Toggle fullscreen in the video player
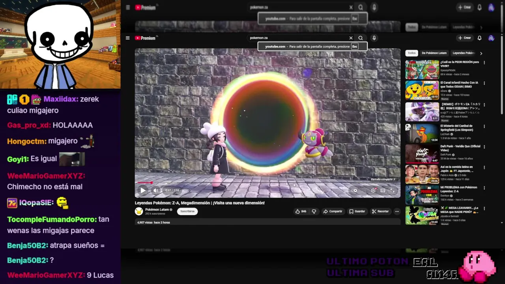 tap(393, 191)
